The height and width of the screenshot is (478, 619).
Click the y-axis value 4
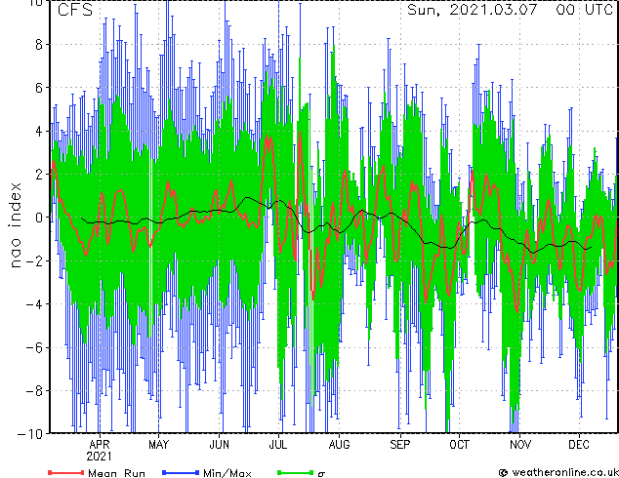(x=39, y=131)
